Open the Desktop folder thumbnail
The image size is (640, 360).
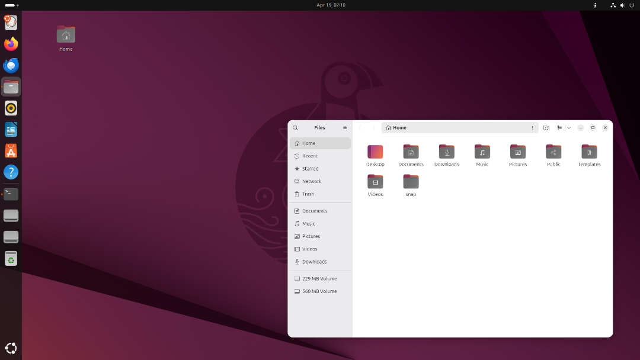[x=375, y=153]
